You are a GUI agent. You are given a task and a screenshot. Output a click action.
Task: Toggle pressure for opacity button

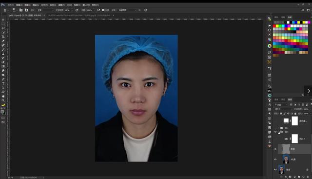(77, 10)
